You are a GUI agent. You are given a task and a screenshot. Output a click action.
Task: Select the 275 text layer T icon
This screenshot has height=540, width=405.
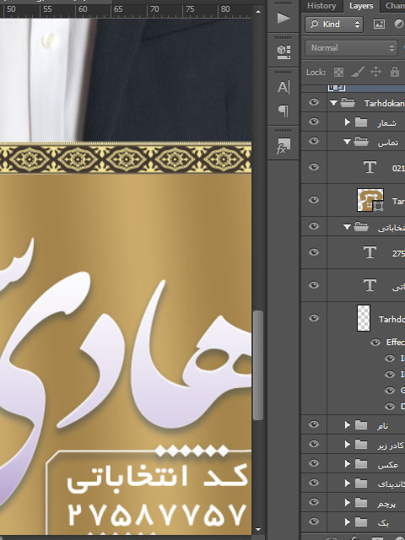point(370,252)
